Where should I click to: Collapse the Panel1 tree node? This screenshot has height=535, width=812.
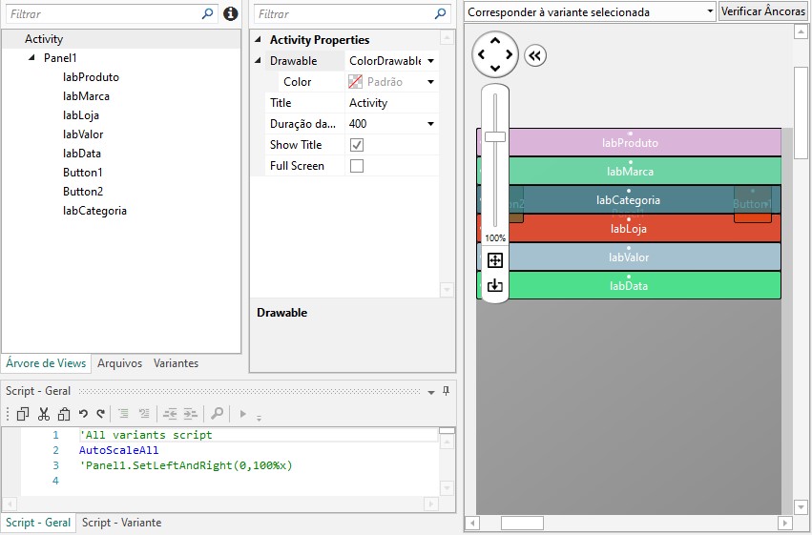pos(32,57)
